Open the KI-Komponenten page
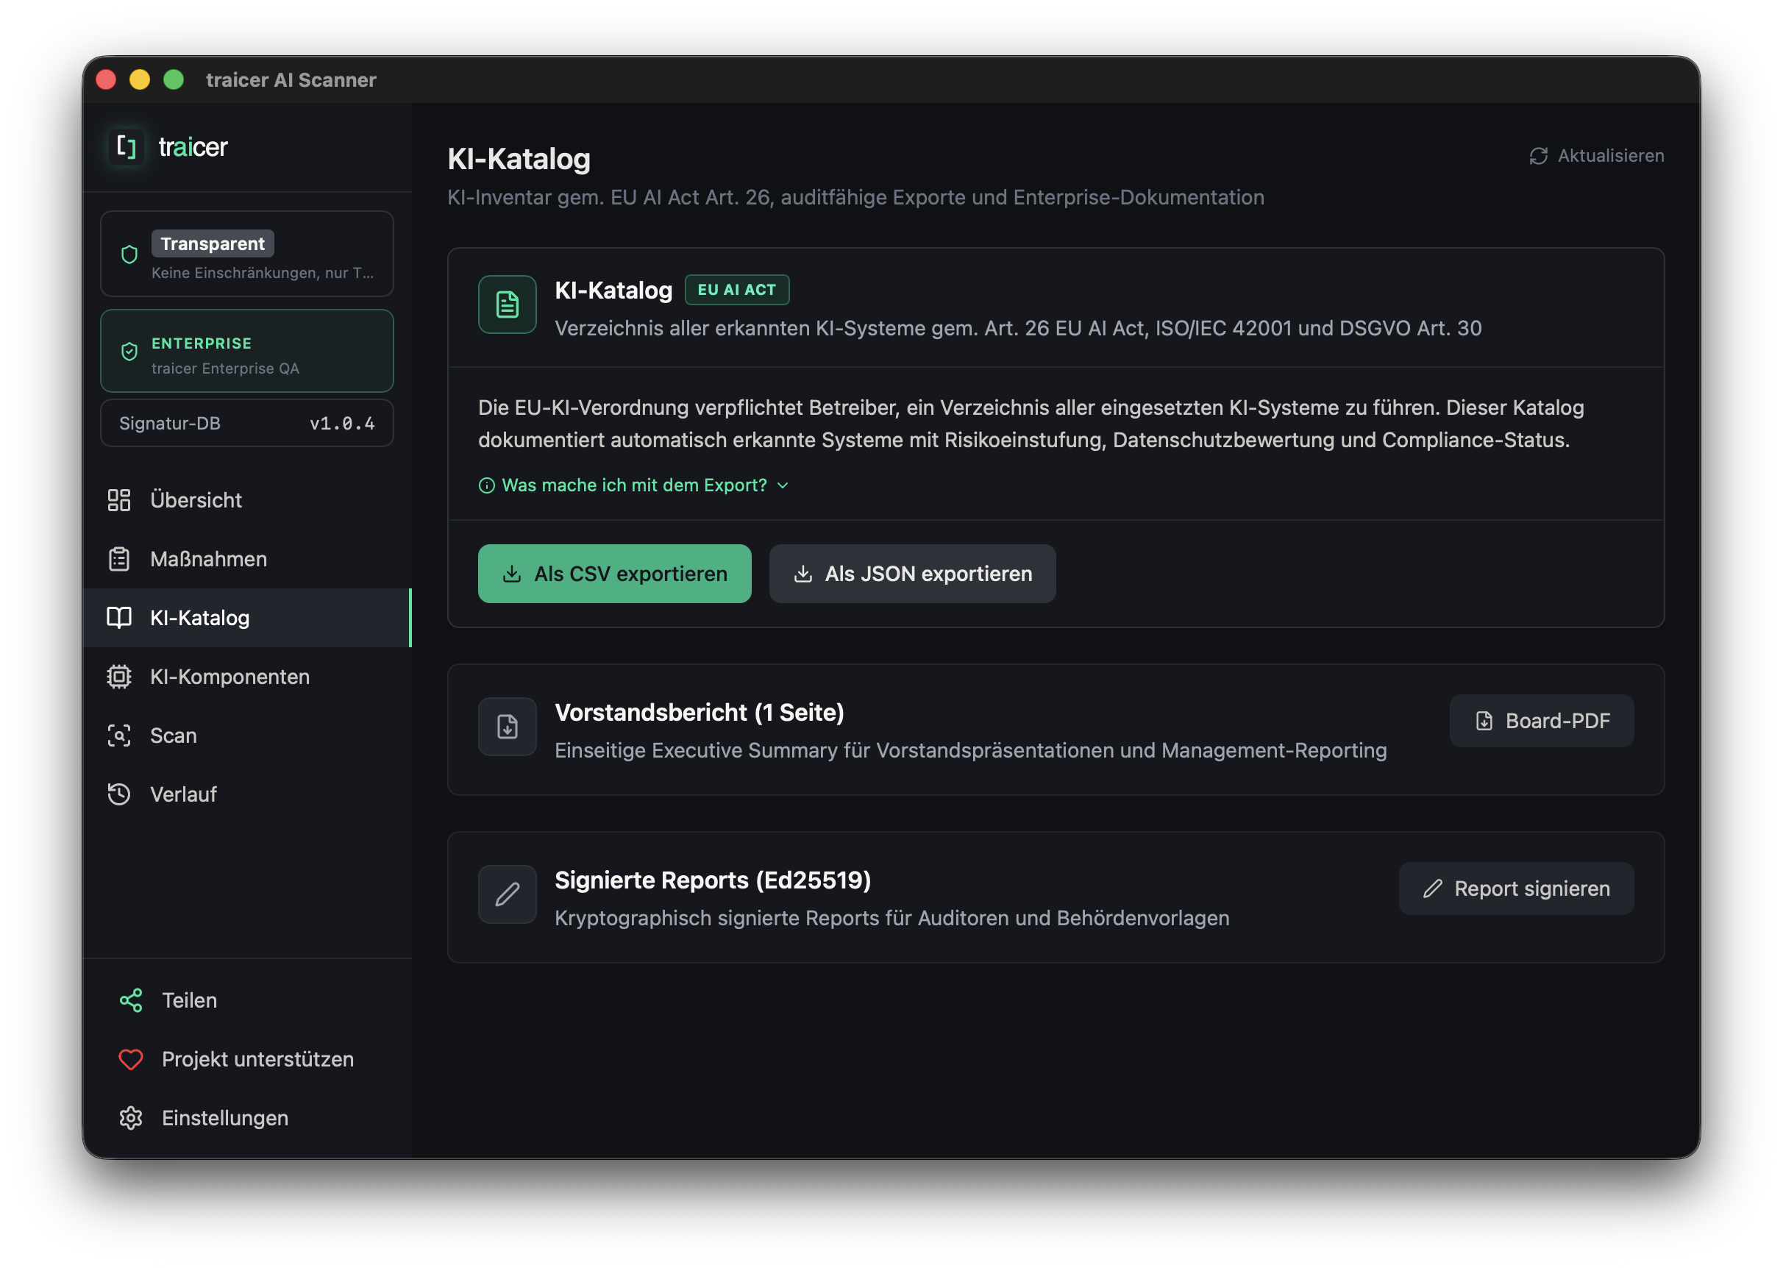 click(246, 677)
